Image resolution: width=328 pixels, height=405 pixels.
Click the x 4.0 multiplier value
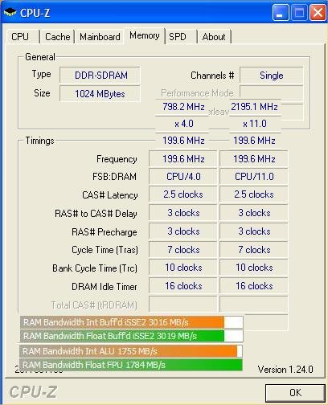[183, 124]
